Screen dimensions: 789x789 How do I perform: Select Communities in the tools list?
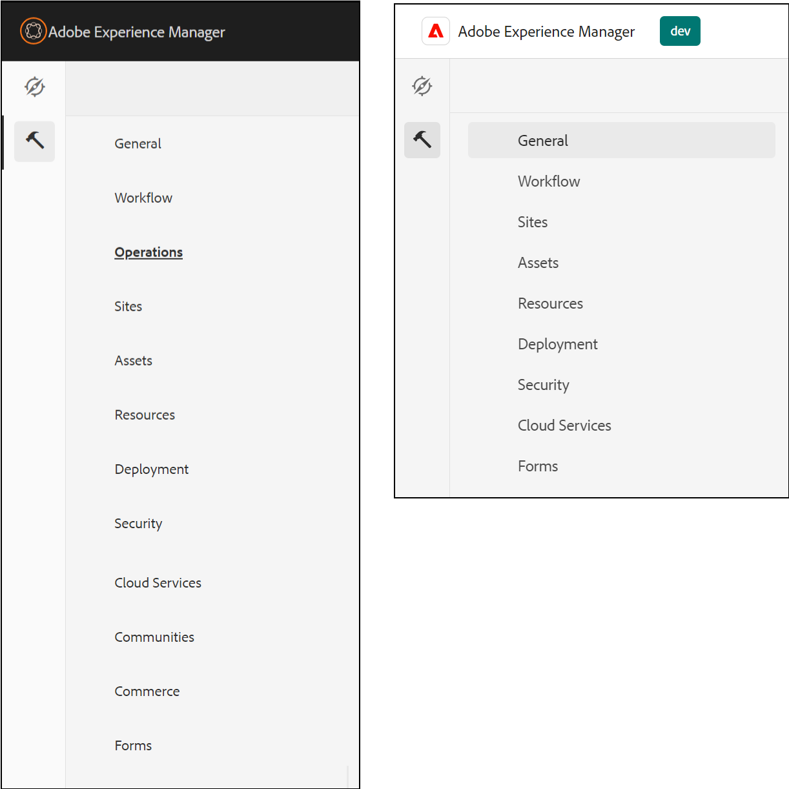pos(154,637)
